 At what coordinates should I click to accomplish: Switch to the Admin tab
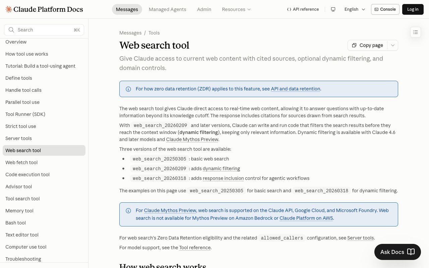[204, 9]
